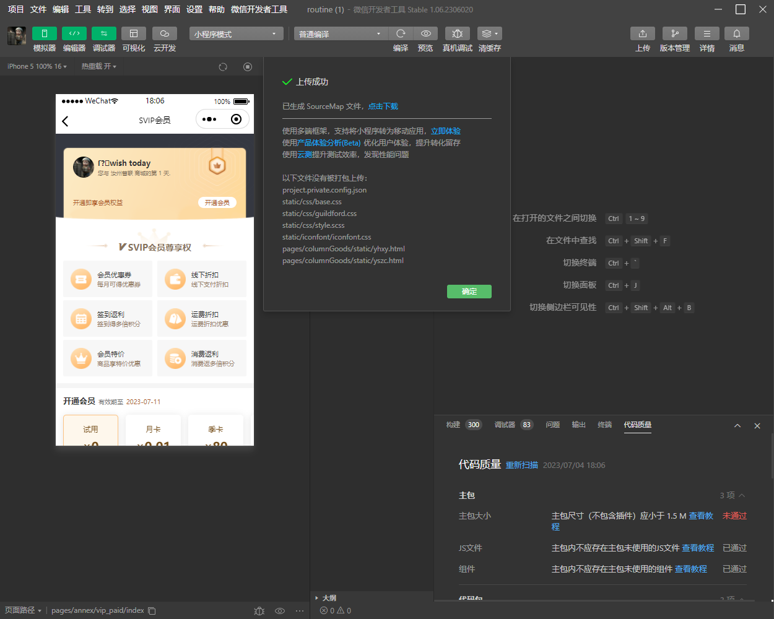This screenshot has width=774, height=619.
Task: Switch to the 问题 tab
Action: pyautogui.click(x=553, y=425)
